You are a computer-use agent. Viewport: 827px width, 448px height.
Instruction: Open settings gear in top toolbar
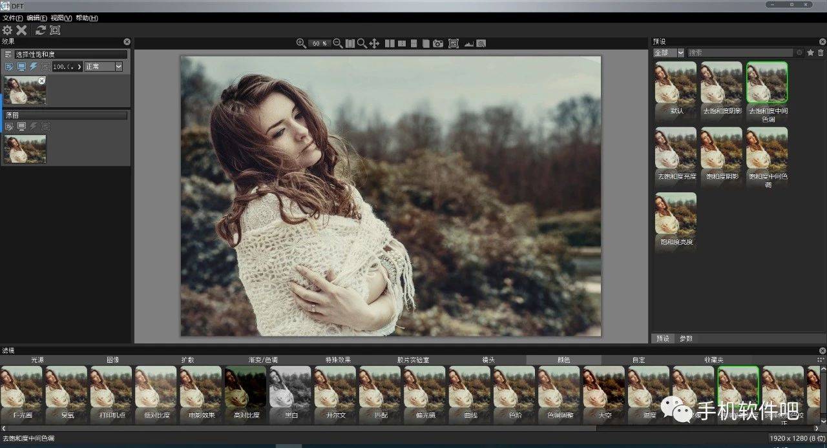(x=7, y=30)
